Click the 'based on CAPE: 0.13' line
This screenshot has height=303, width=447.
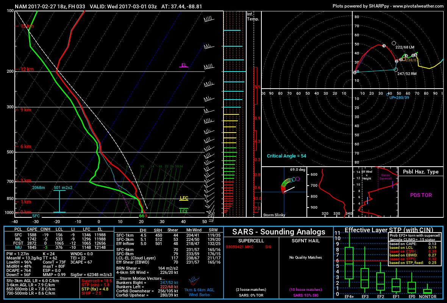point(413,244)
